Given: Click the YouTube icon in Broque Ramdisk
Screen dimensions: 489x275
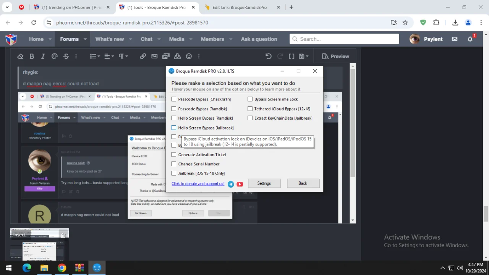Looking at the screenshot, I should point(240,184).
